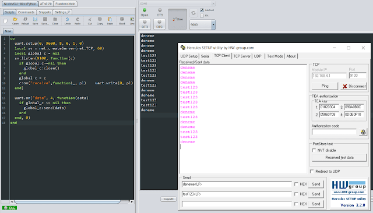Send the test123<LF> message

(316, 194)
